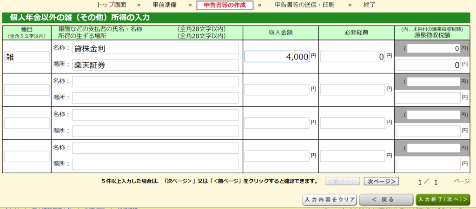The height and width of the screenshot is (209, 476).
Task: Click the < 戻る button
Action: pyautogui.click(x=386, y=200)
